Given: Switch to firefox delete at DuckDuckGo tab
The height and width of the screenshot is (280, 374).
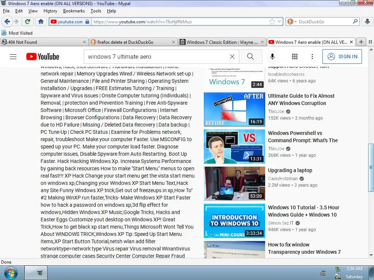Looking at the screenshot, I should coord(134,42).
